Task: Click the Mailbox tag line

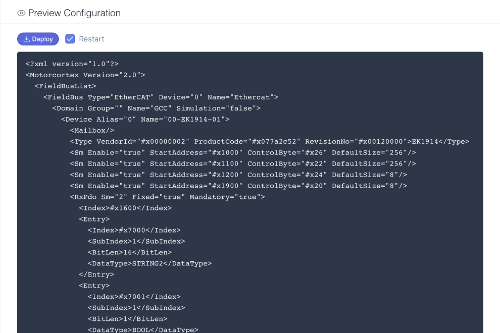Action: [x=92, y=130]
